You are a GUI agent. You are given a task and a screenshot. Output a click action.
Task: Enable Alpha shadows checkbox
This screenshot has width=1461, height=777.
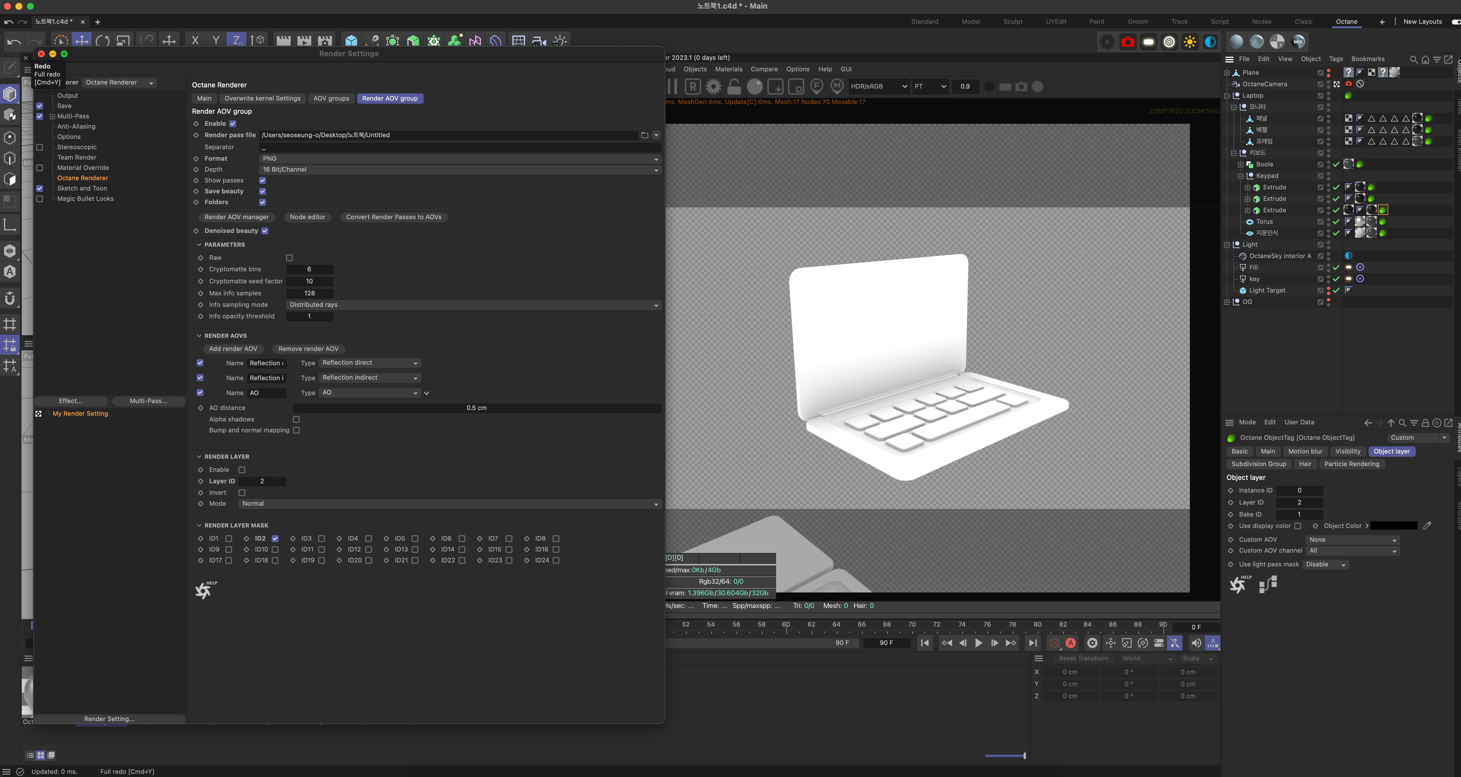[296, 420]
